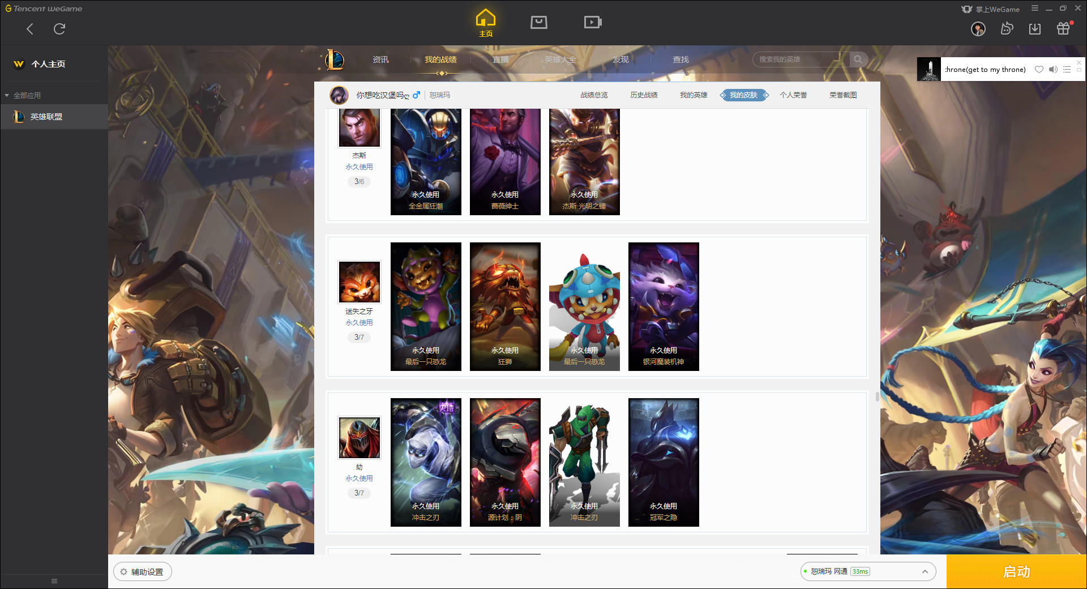The image size is (1087, 589).
Task: Switch to 战绩总览 sub-tab
Action: 594,95
